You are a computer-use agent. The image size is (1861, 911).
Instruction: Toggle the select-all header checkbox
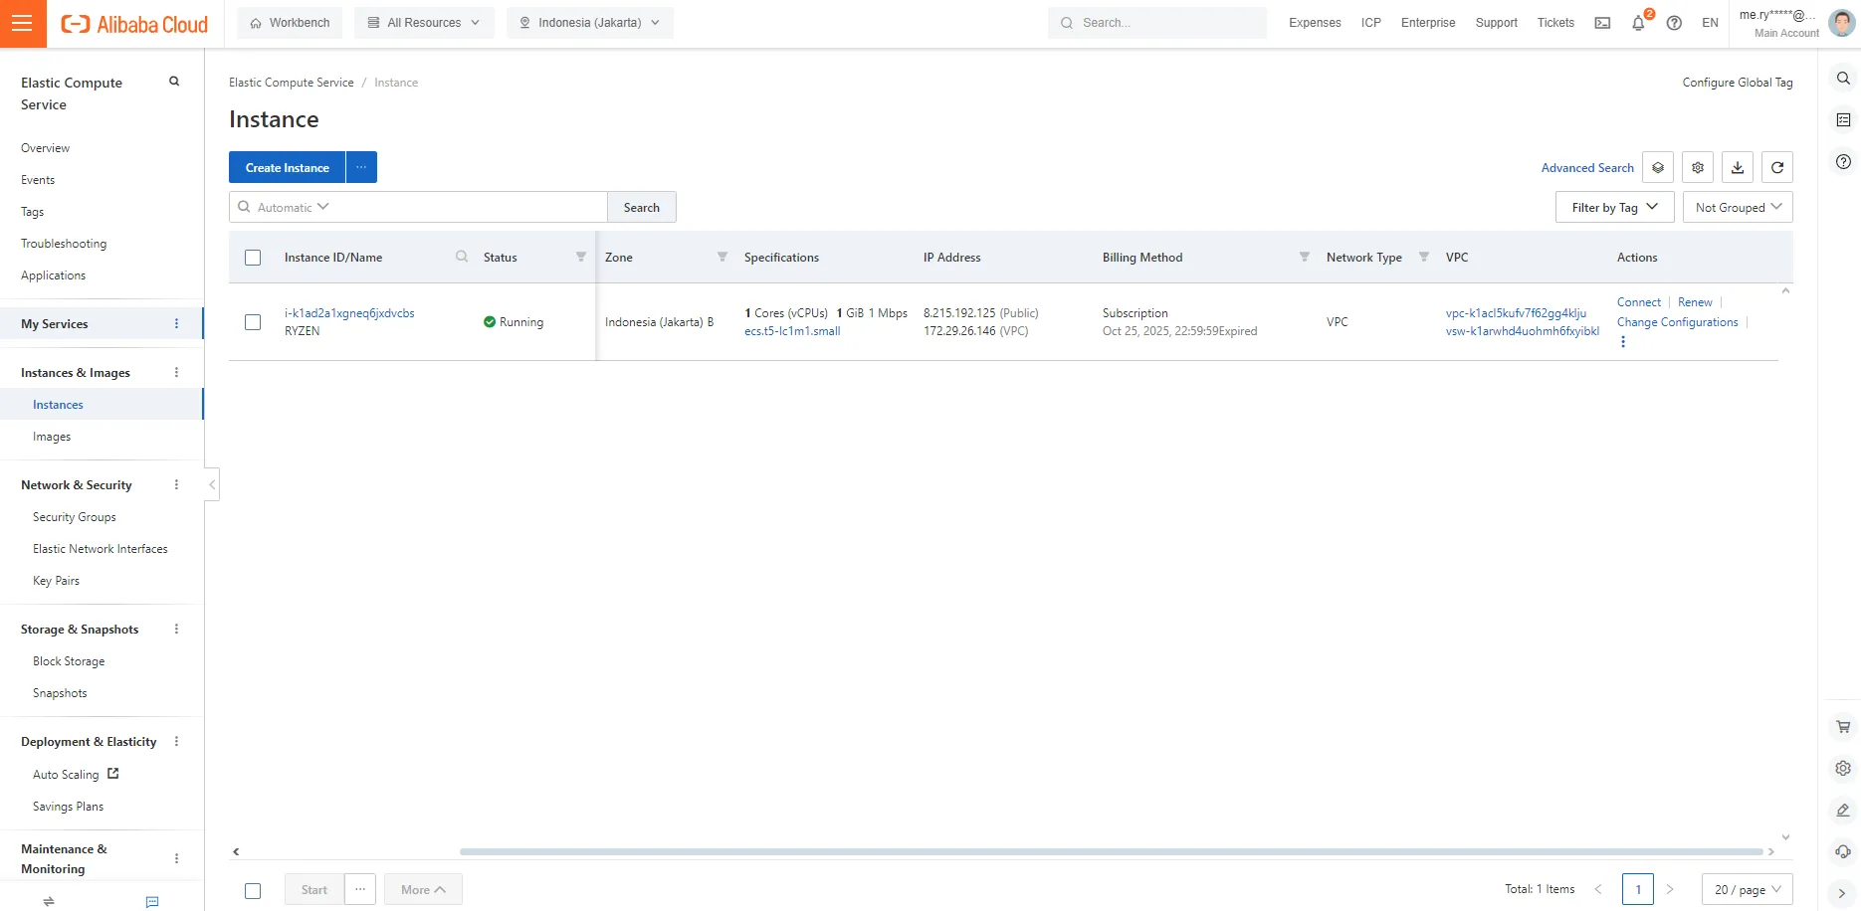coord(253,258)
